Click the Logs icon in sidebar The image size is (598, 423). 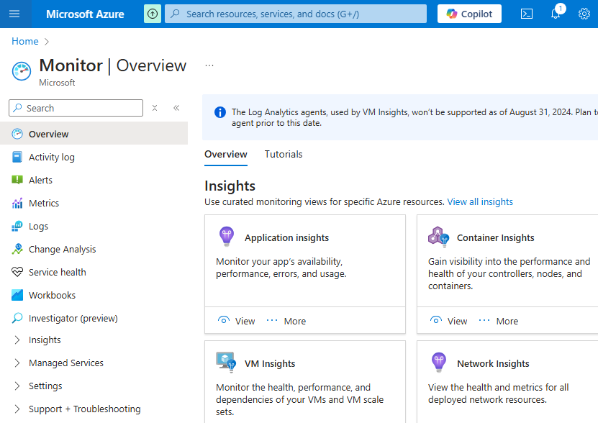17,226
